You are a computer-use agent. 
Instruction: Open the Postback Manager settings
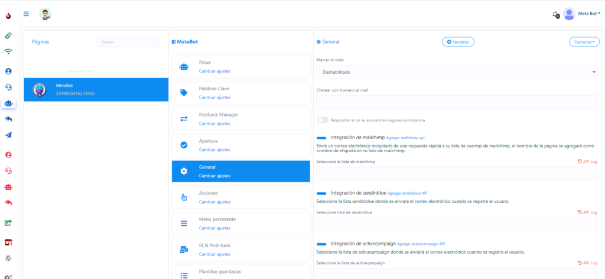(x=240, y=119)
